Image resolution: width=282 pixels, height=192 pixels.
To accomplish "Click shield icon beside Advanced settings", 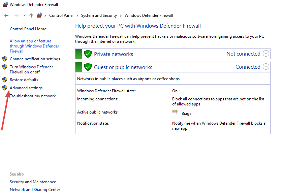I will tap(5, 88).
